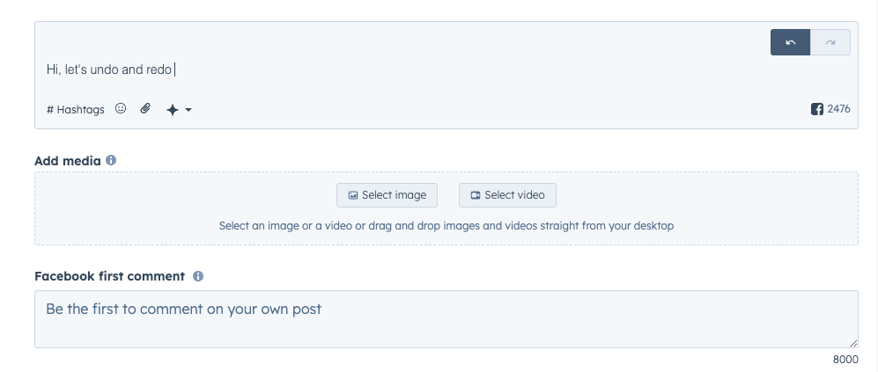Click the drag and drop instructions text

pos(446,226)
